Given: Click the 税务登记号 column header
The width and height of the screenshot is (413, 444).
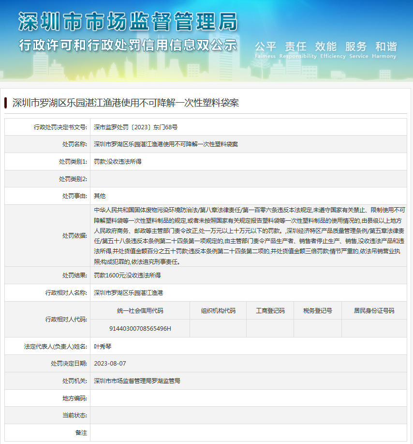Looking at the screenshot, I should tap(317, 311).
